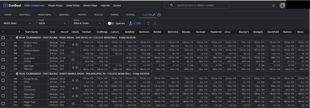Open the notifications bell
310x108 pixels.
(273, 5)
